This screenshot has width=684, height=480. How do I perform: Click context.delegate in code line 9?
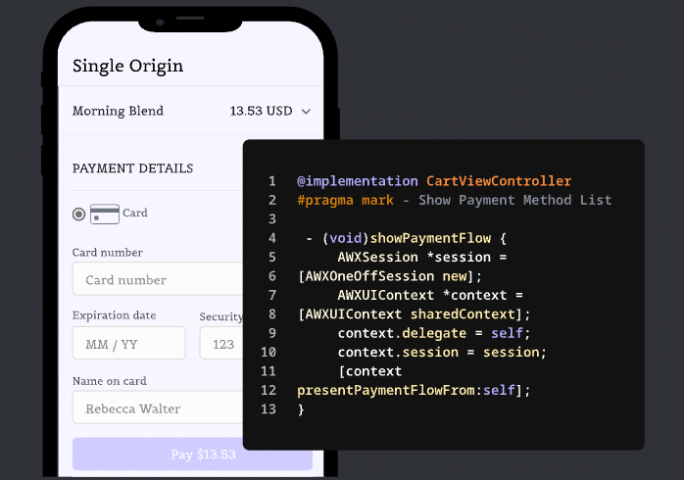(402, 333)
